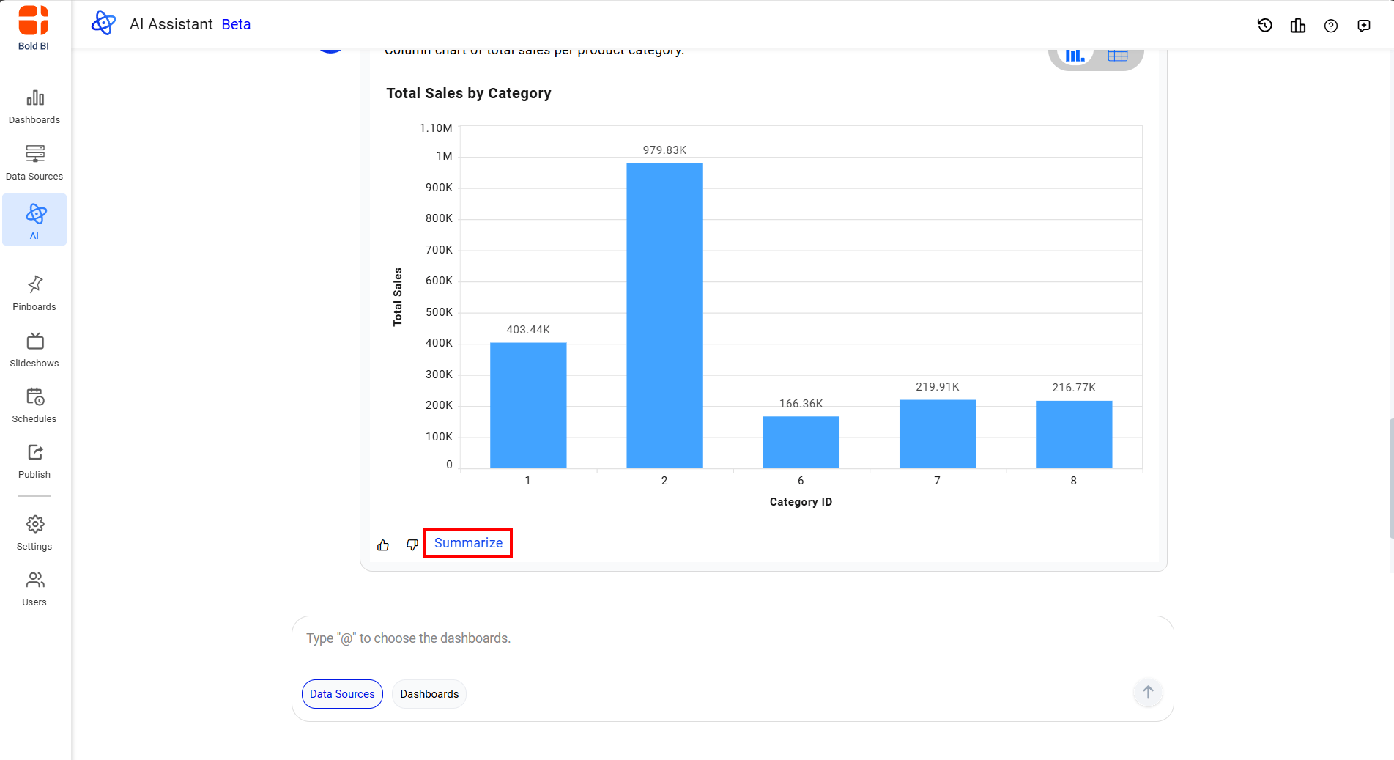
Task: Select the Dashboards chip below input
Action: (429, 694)
